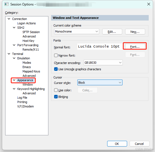Open the Cursor style Block dropdown
This screenshot has width=155, height=152.
[100, 82]
